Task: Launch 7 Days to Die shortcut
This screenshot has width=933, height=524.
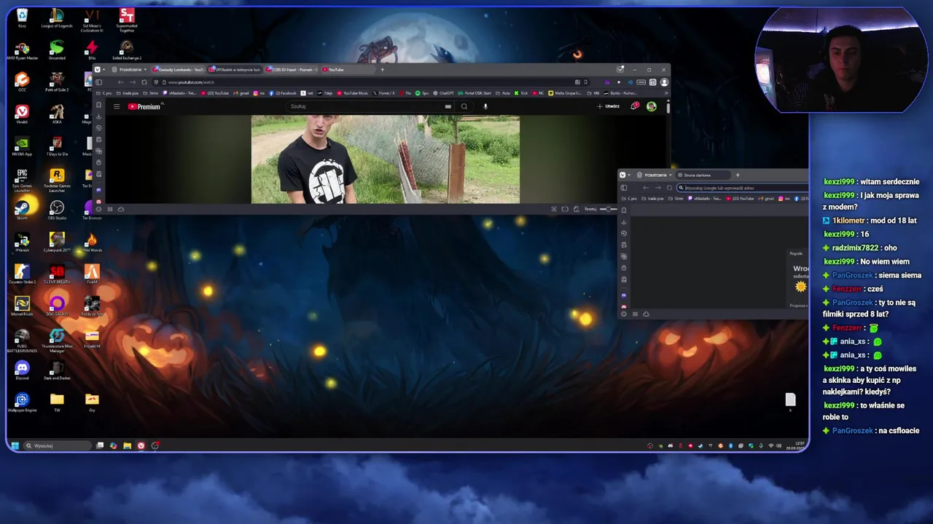Action: pos(57,146)
